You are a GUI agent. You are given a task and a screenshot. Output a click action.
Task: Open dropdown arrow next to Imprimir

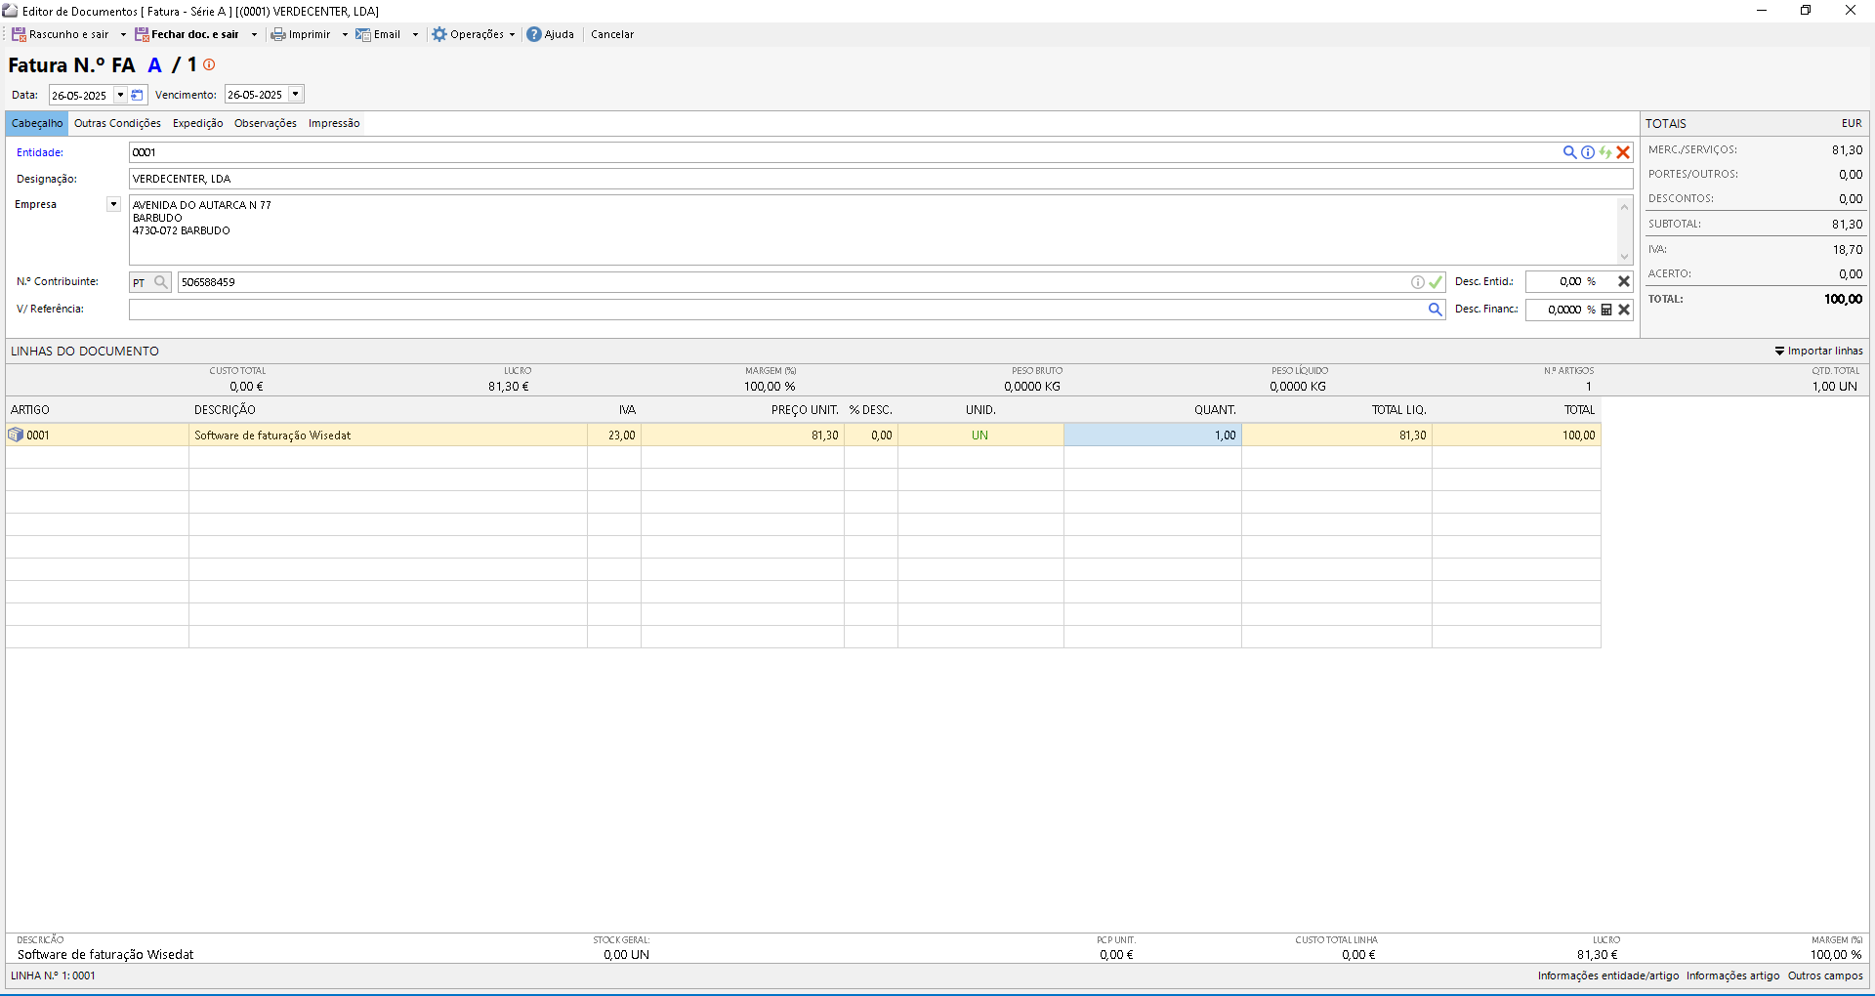coord(345,34)
